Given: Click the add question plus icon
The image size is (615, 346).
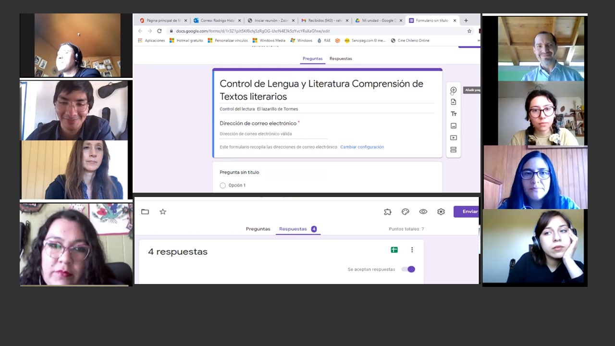Looking at the screenshot, I should point(453,90).
